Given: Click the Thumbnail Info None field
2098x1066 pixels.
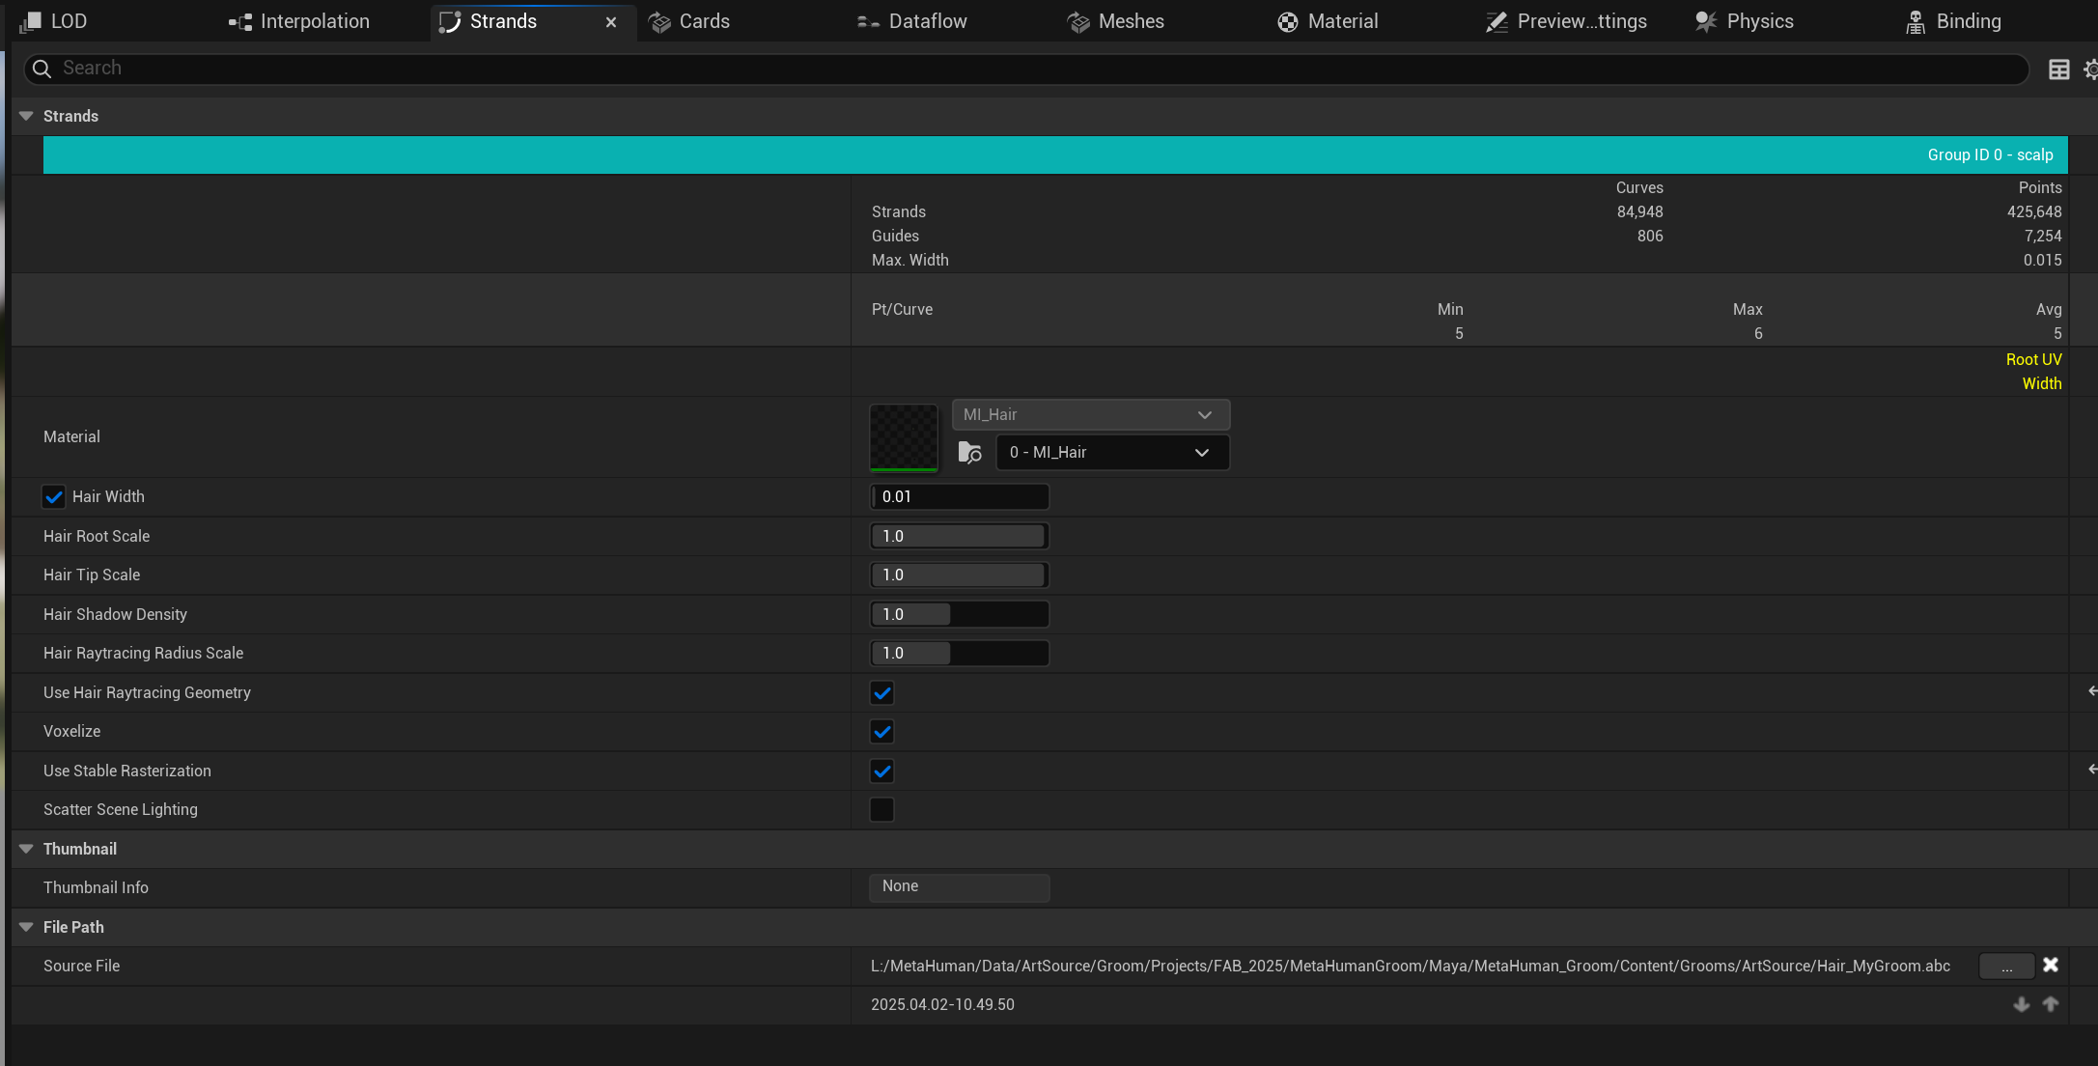Looking at the screenshot, I should [x=960, y=887].
